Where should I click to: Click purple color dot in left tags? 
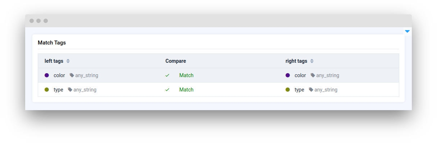pyautogui.click(x=47, y=75)
